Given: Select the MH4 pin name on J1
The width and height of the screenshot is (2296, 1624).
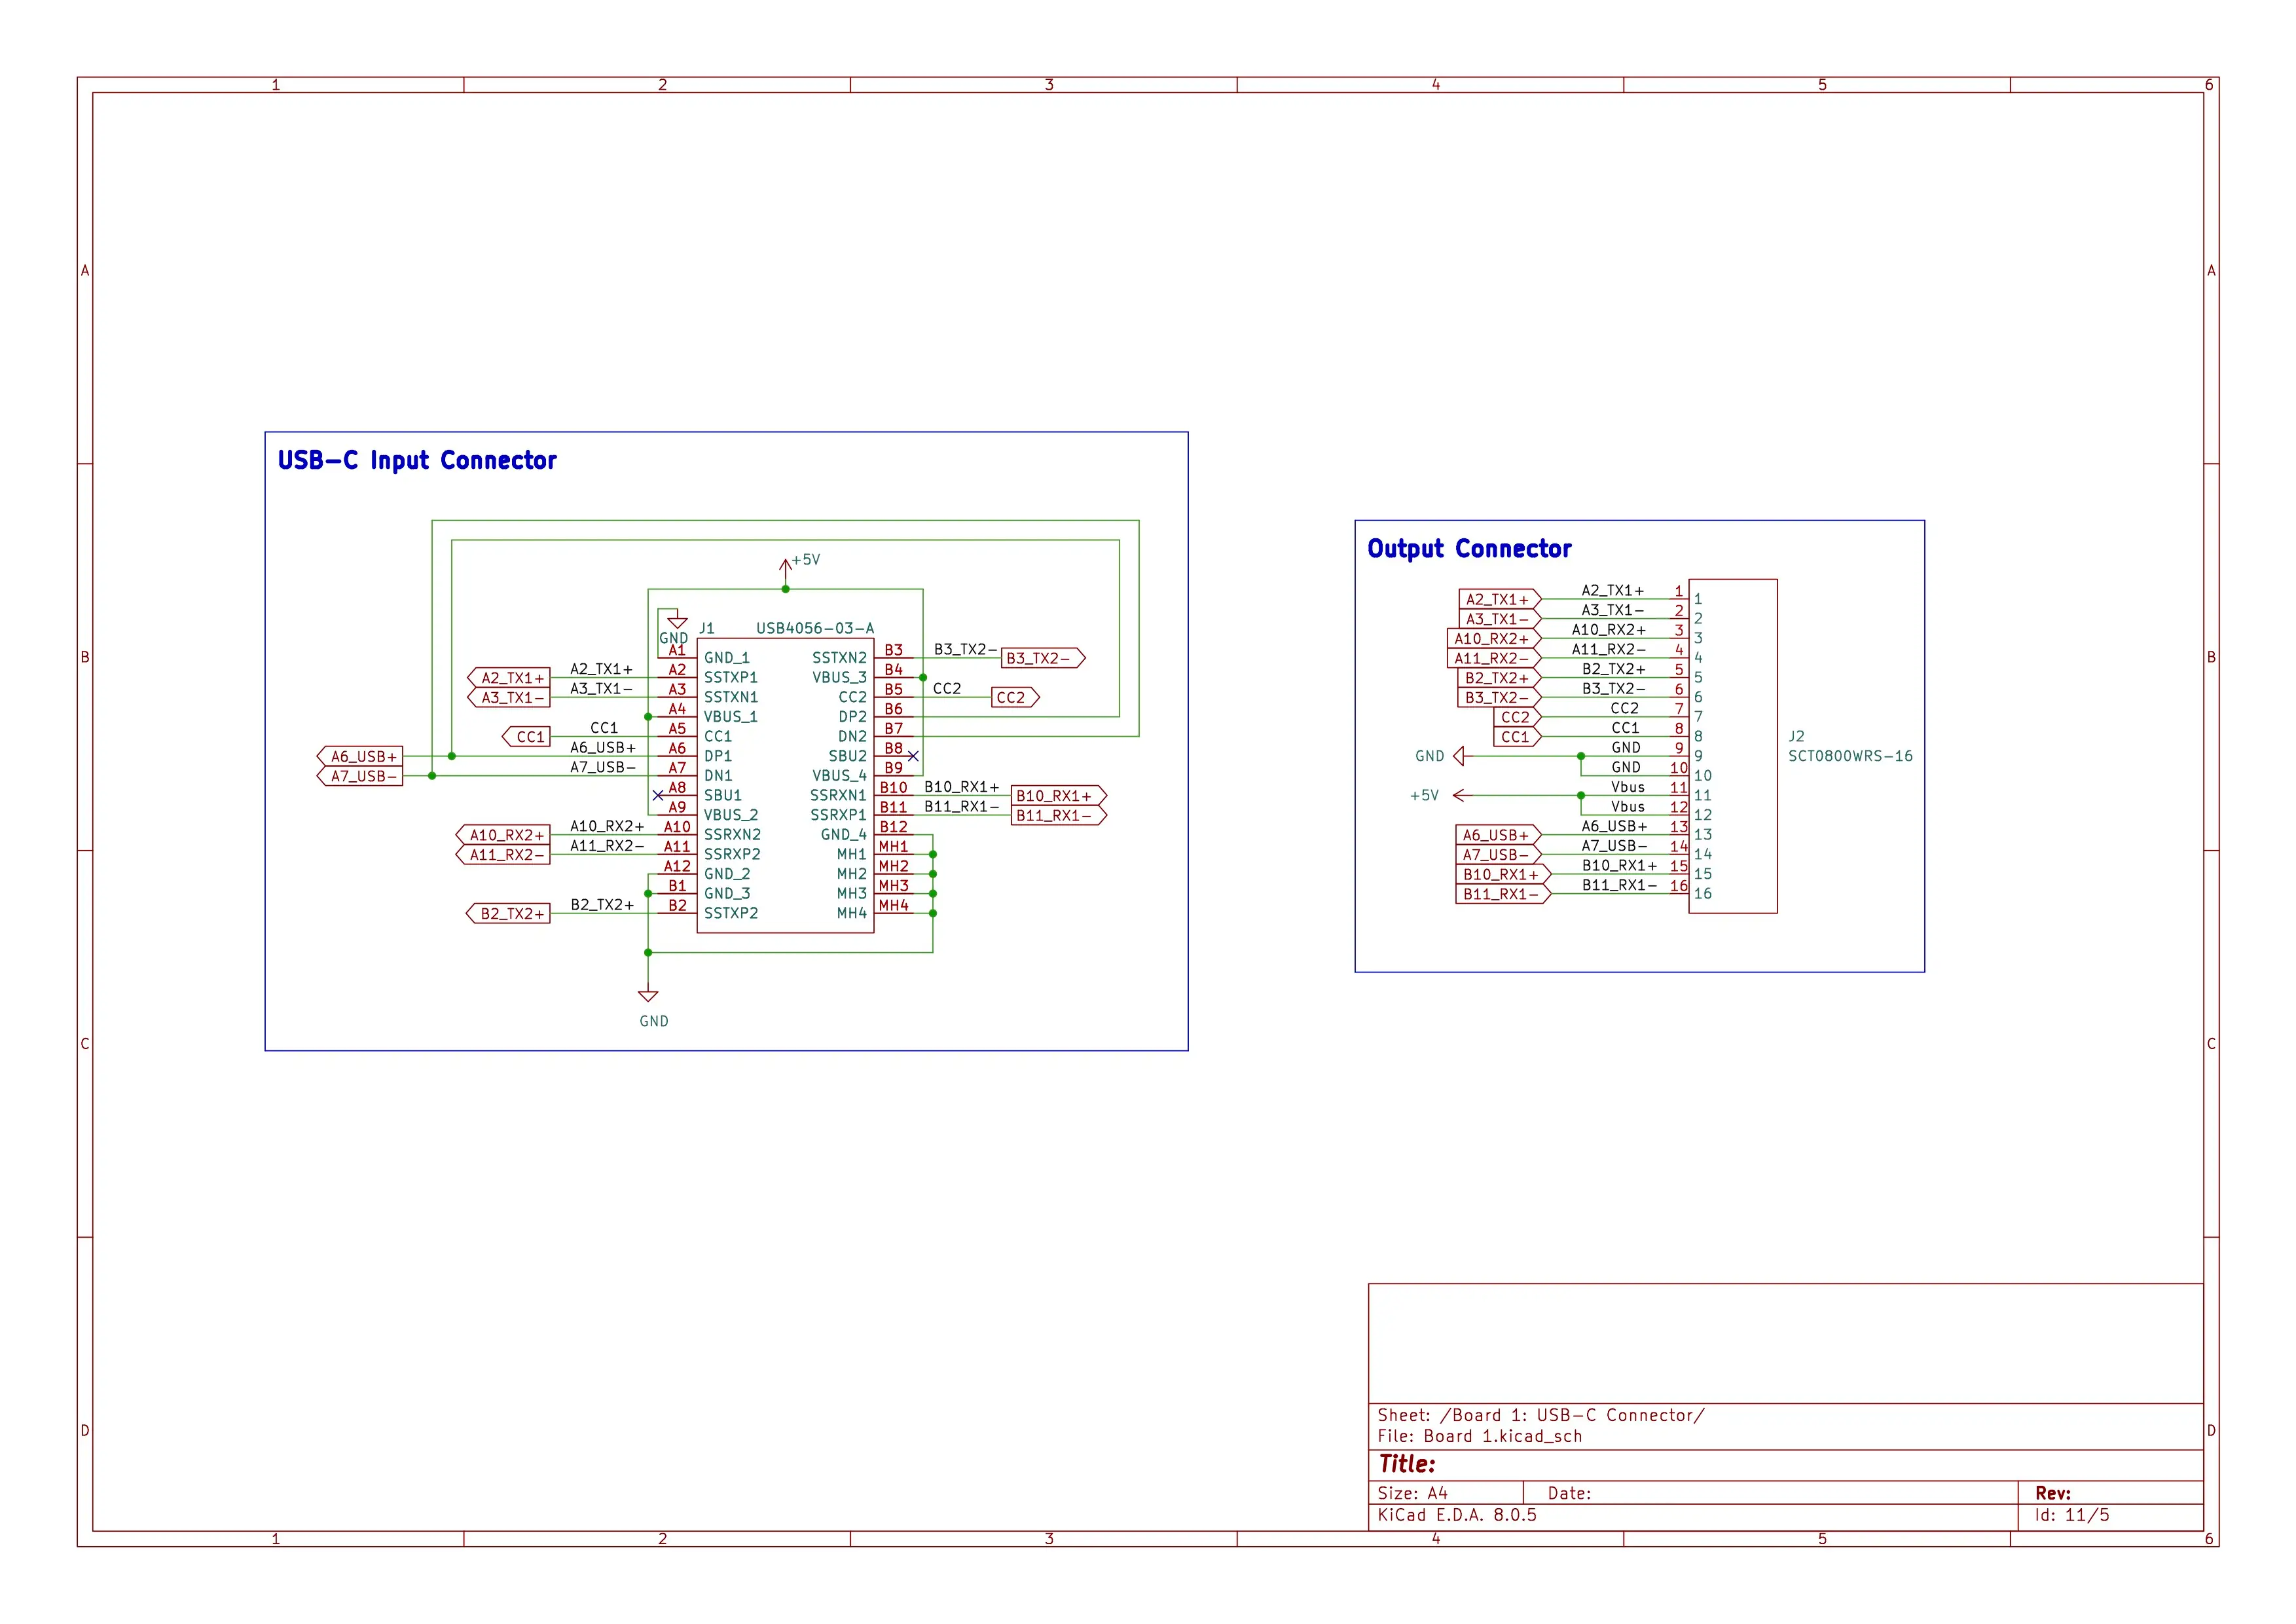Looking at the screenshot, I should pyautogui.click(x=852, y=913).
